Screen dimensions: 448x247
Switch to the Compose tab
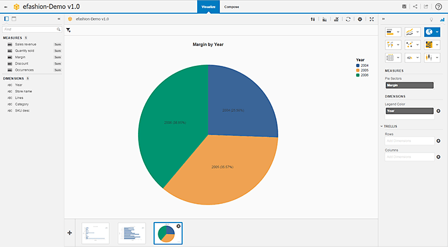(232, 7)
